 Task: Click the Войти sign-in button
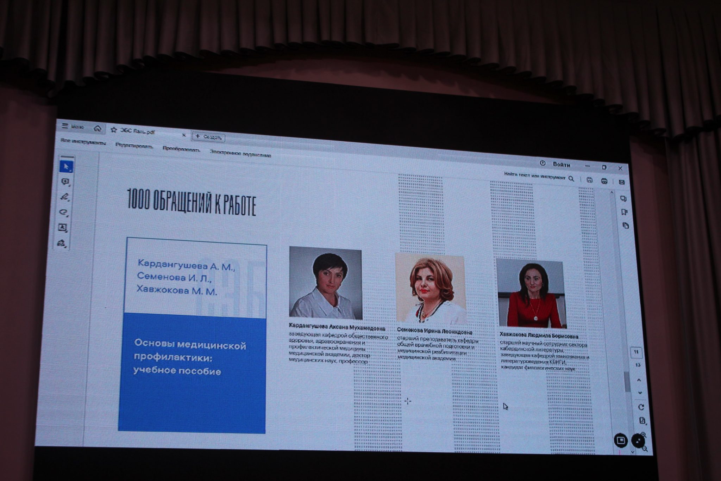561,165
